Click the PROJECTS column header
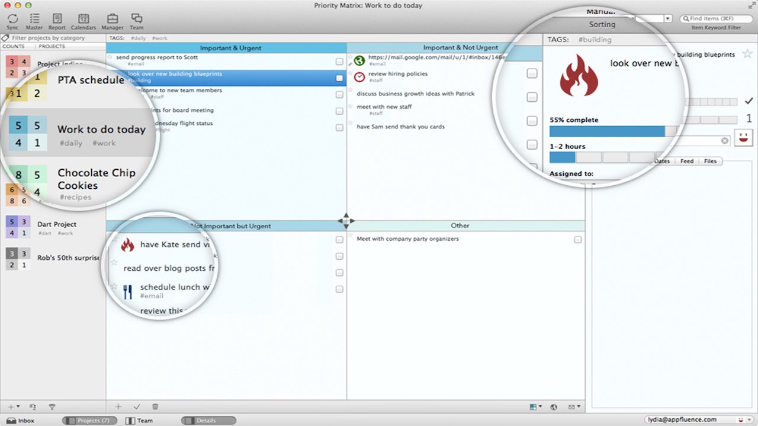The width and height of the screenshot is (758, 426). point(52,46)
